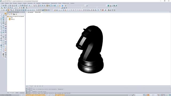Image resolution: width=171 pixels, height=96 pixels.
Task: Open the Вид menu
Action: tap(11, 3)
